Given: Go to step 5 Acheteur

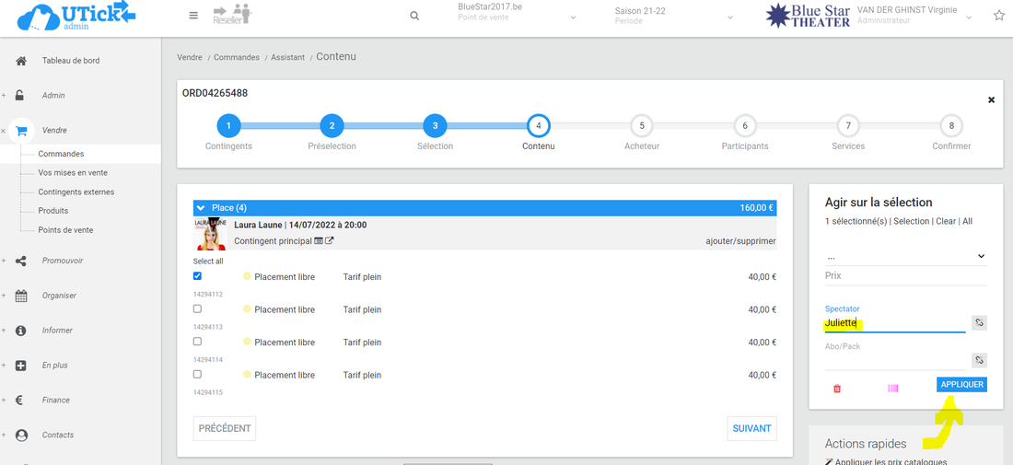Looking at the screenshot, I should click(641, 125).
